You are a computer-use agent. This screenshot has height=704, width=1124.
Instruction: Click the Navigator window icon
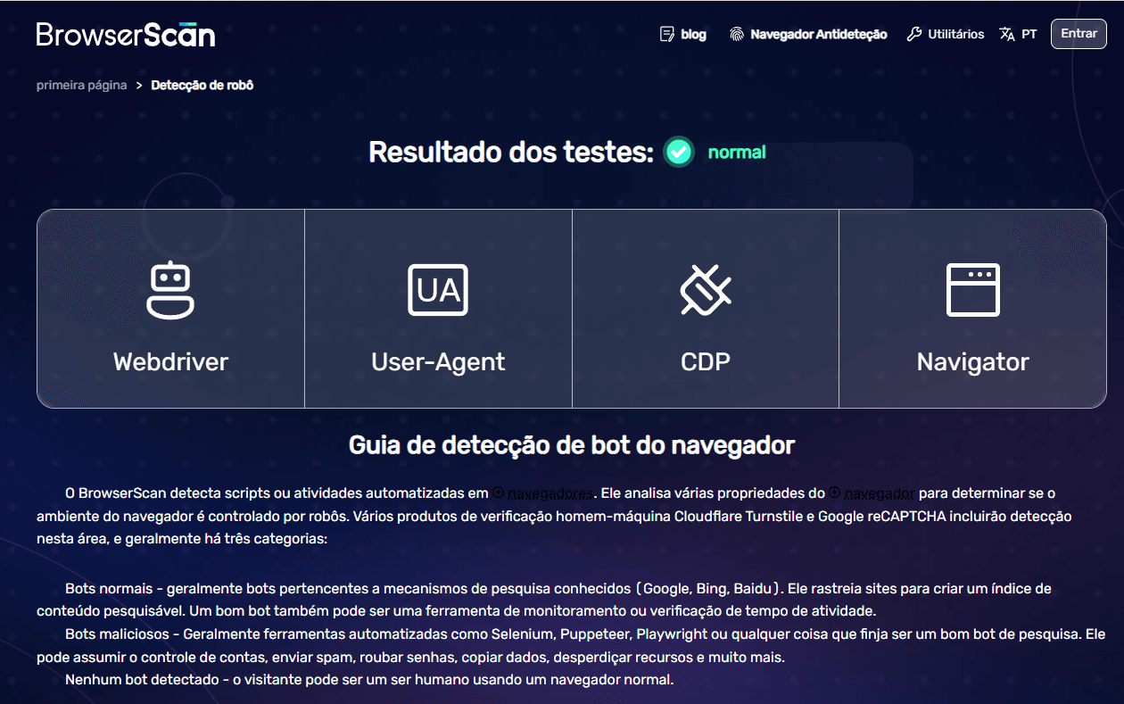[x=973, y=290]
